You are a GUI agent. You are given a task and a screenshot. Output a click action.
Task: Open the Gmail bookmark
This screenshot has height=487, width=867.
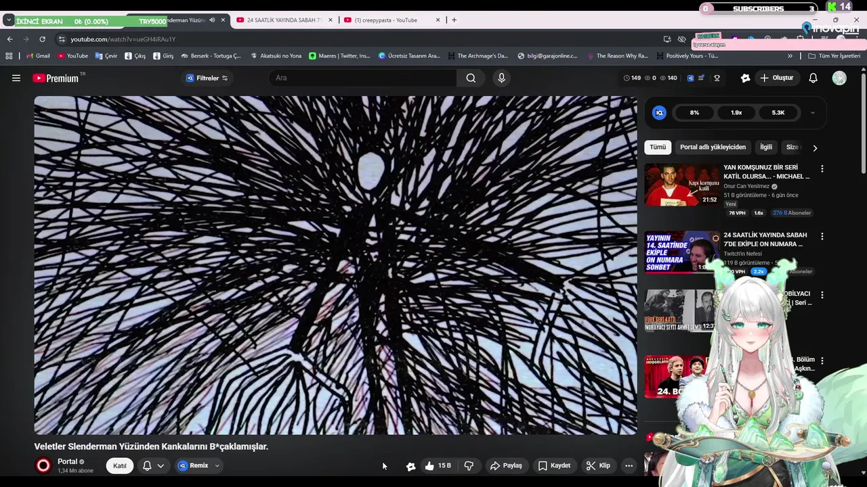38,56
